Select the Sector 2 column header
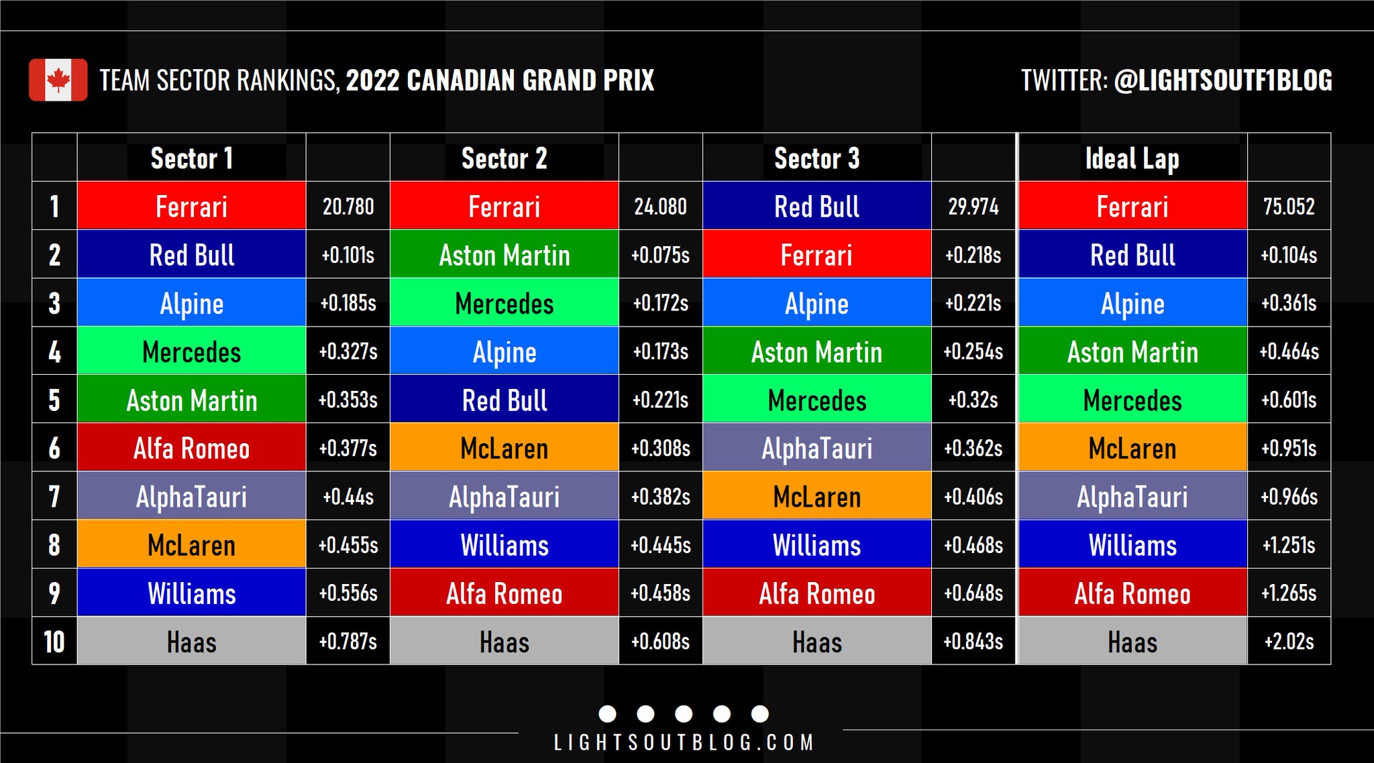The height and width of the screenshot is (763, 1374). pos(504,159)
